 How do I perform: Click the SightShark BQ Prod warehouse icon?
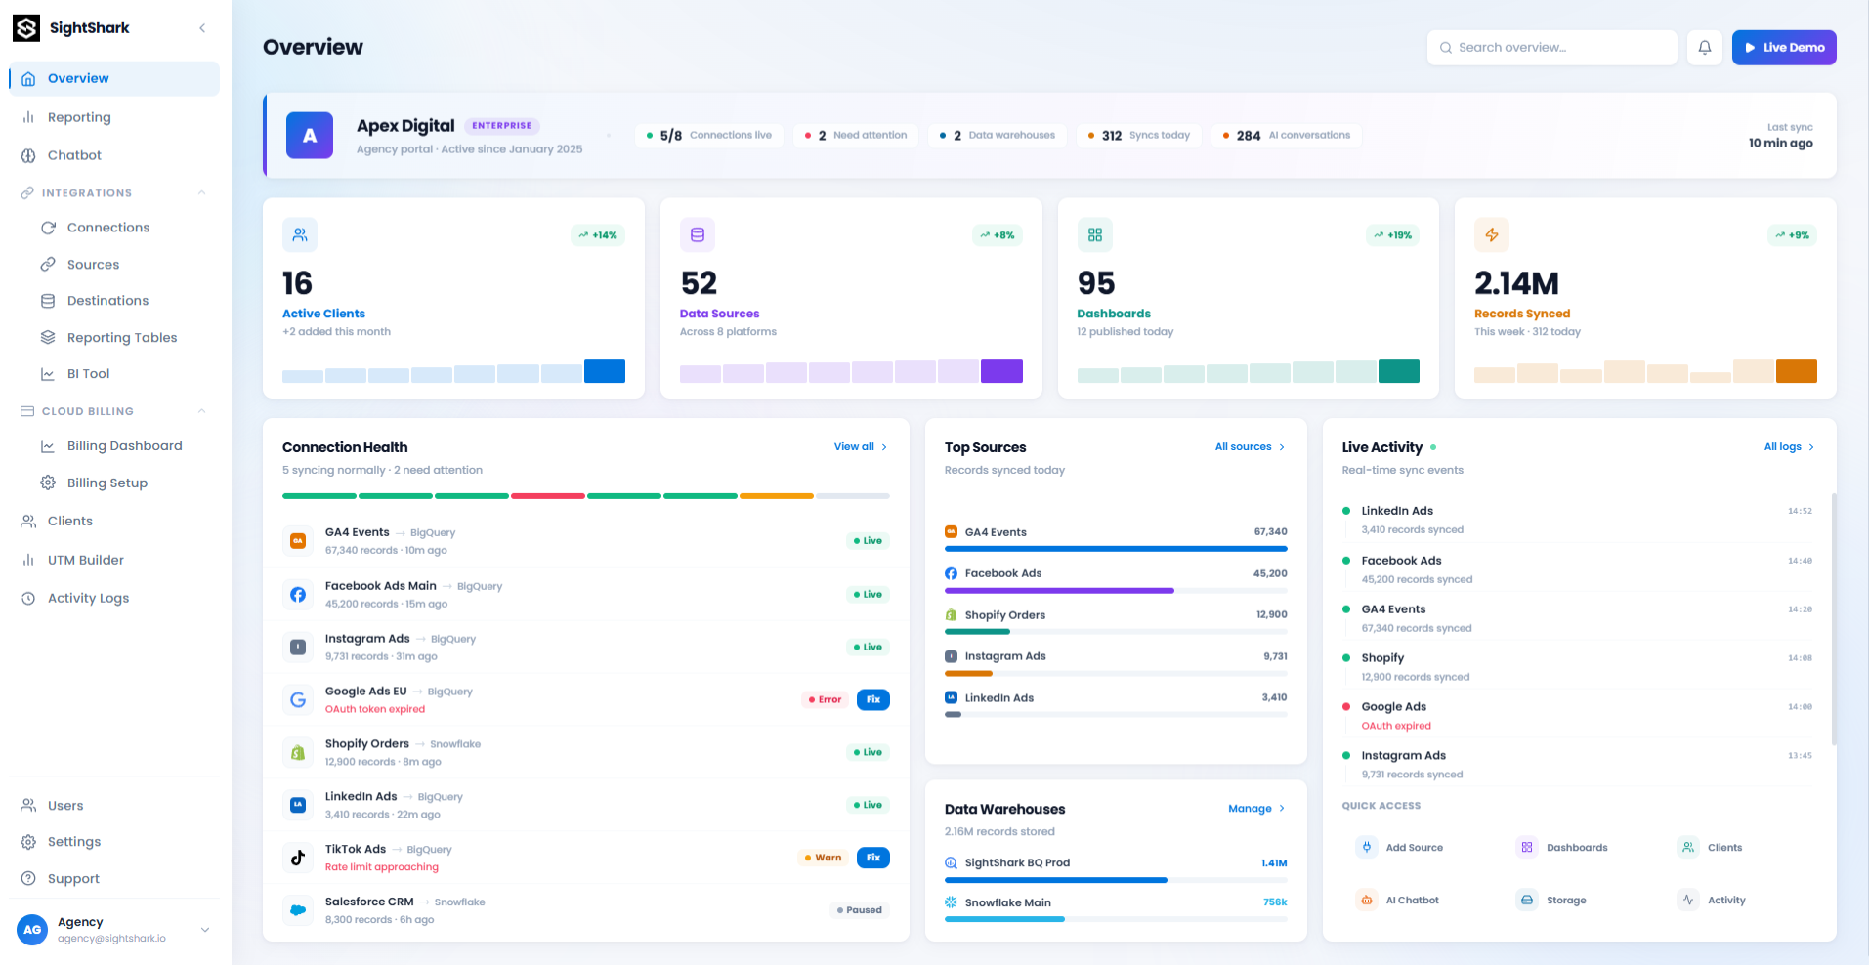click(951, 863)
